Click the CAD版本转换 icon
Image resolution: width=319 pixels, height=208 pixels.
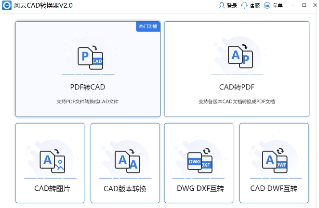click(127, 161)
